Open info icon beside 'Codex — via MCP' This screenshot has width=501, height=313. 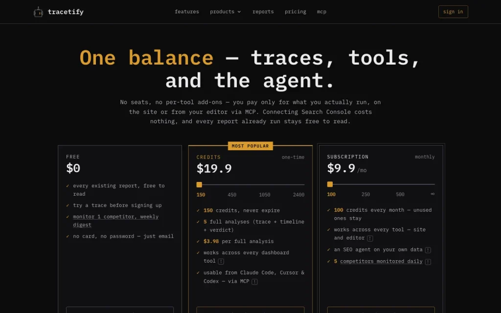254,282
